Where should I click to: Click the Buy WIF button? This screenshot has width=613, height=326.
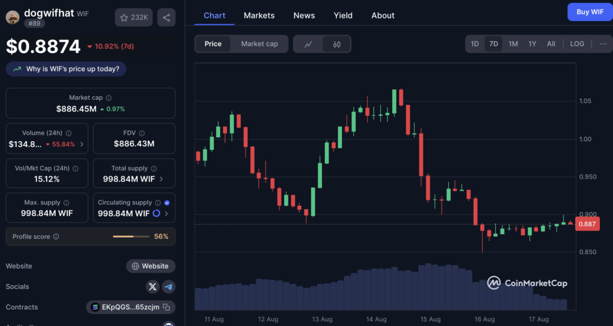click(590, 12)
